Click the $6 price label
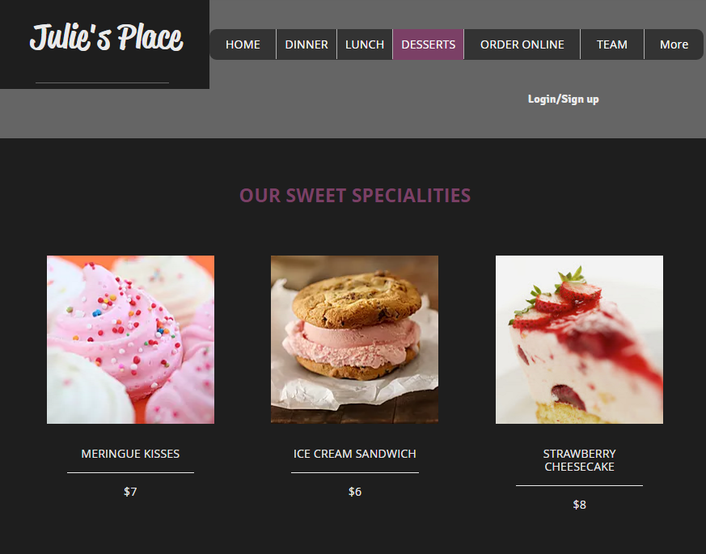The height and width of the screenshot is (554, 706). [355, 492]
